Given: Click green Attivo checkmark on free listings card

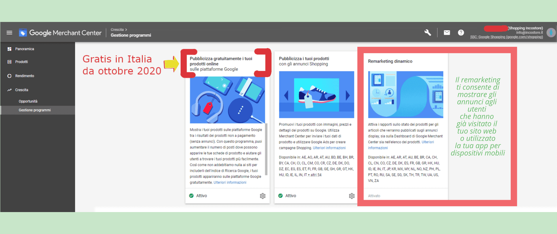Looking at the screenshot, I should point(191,196).
